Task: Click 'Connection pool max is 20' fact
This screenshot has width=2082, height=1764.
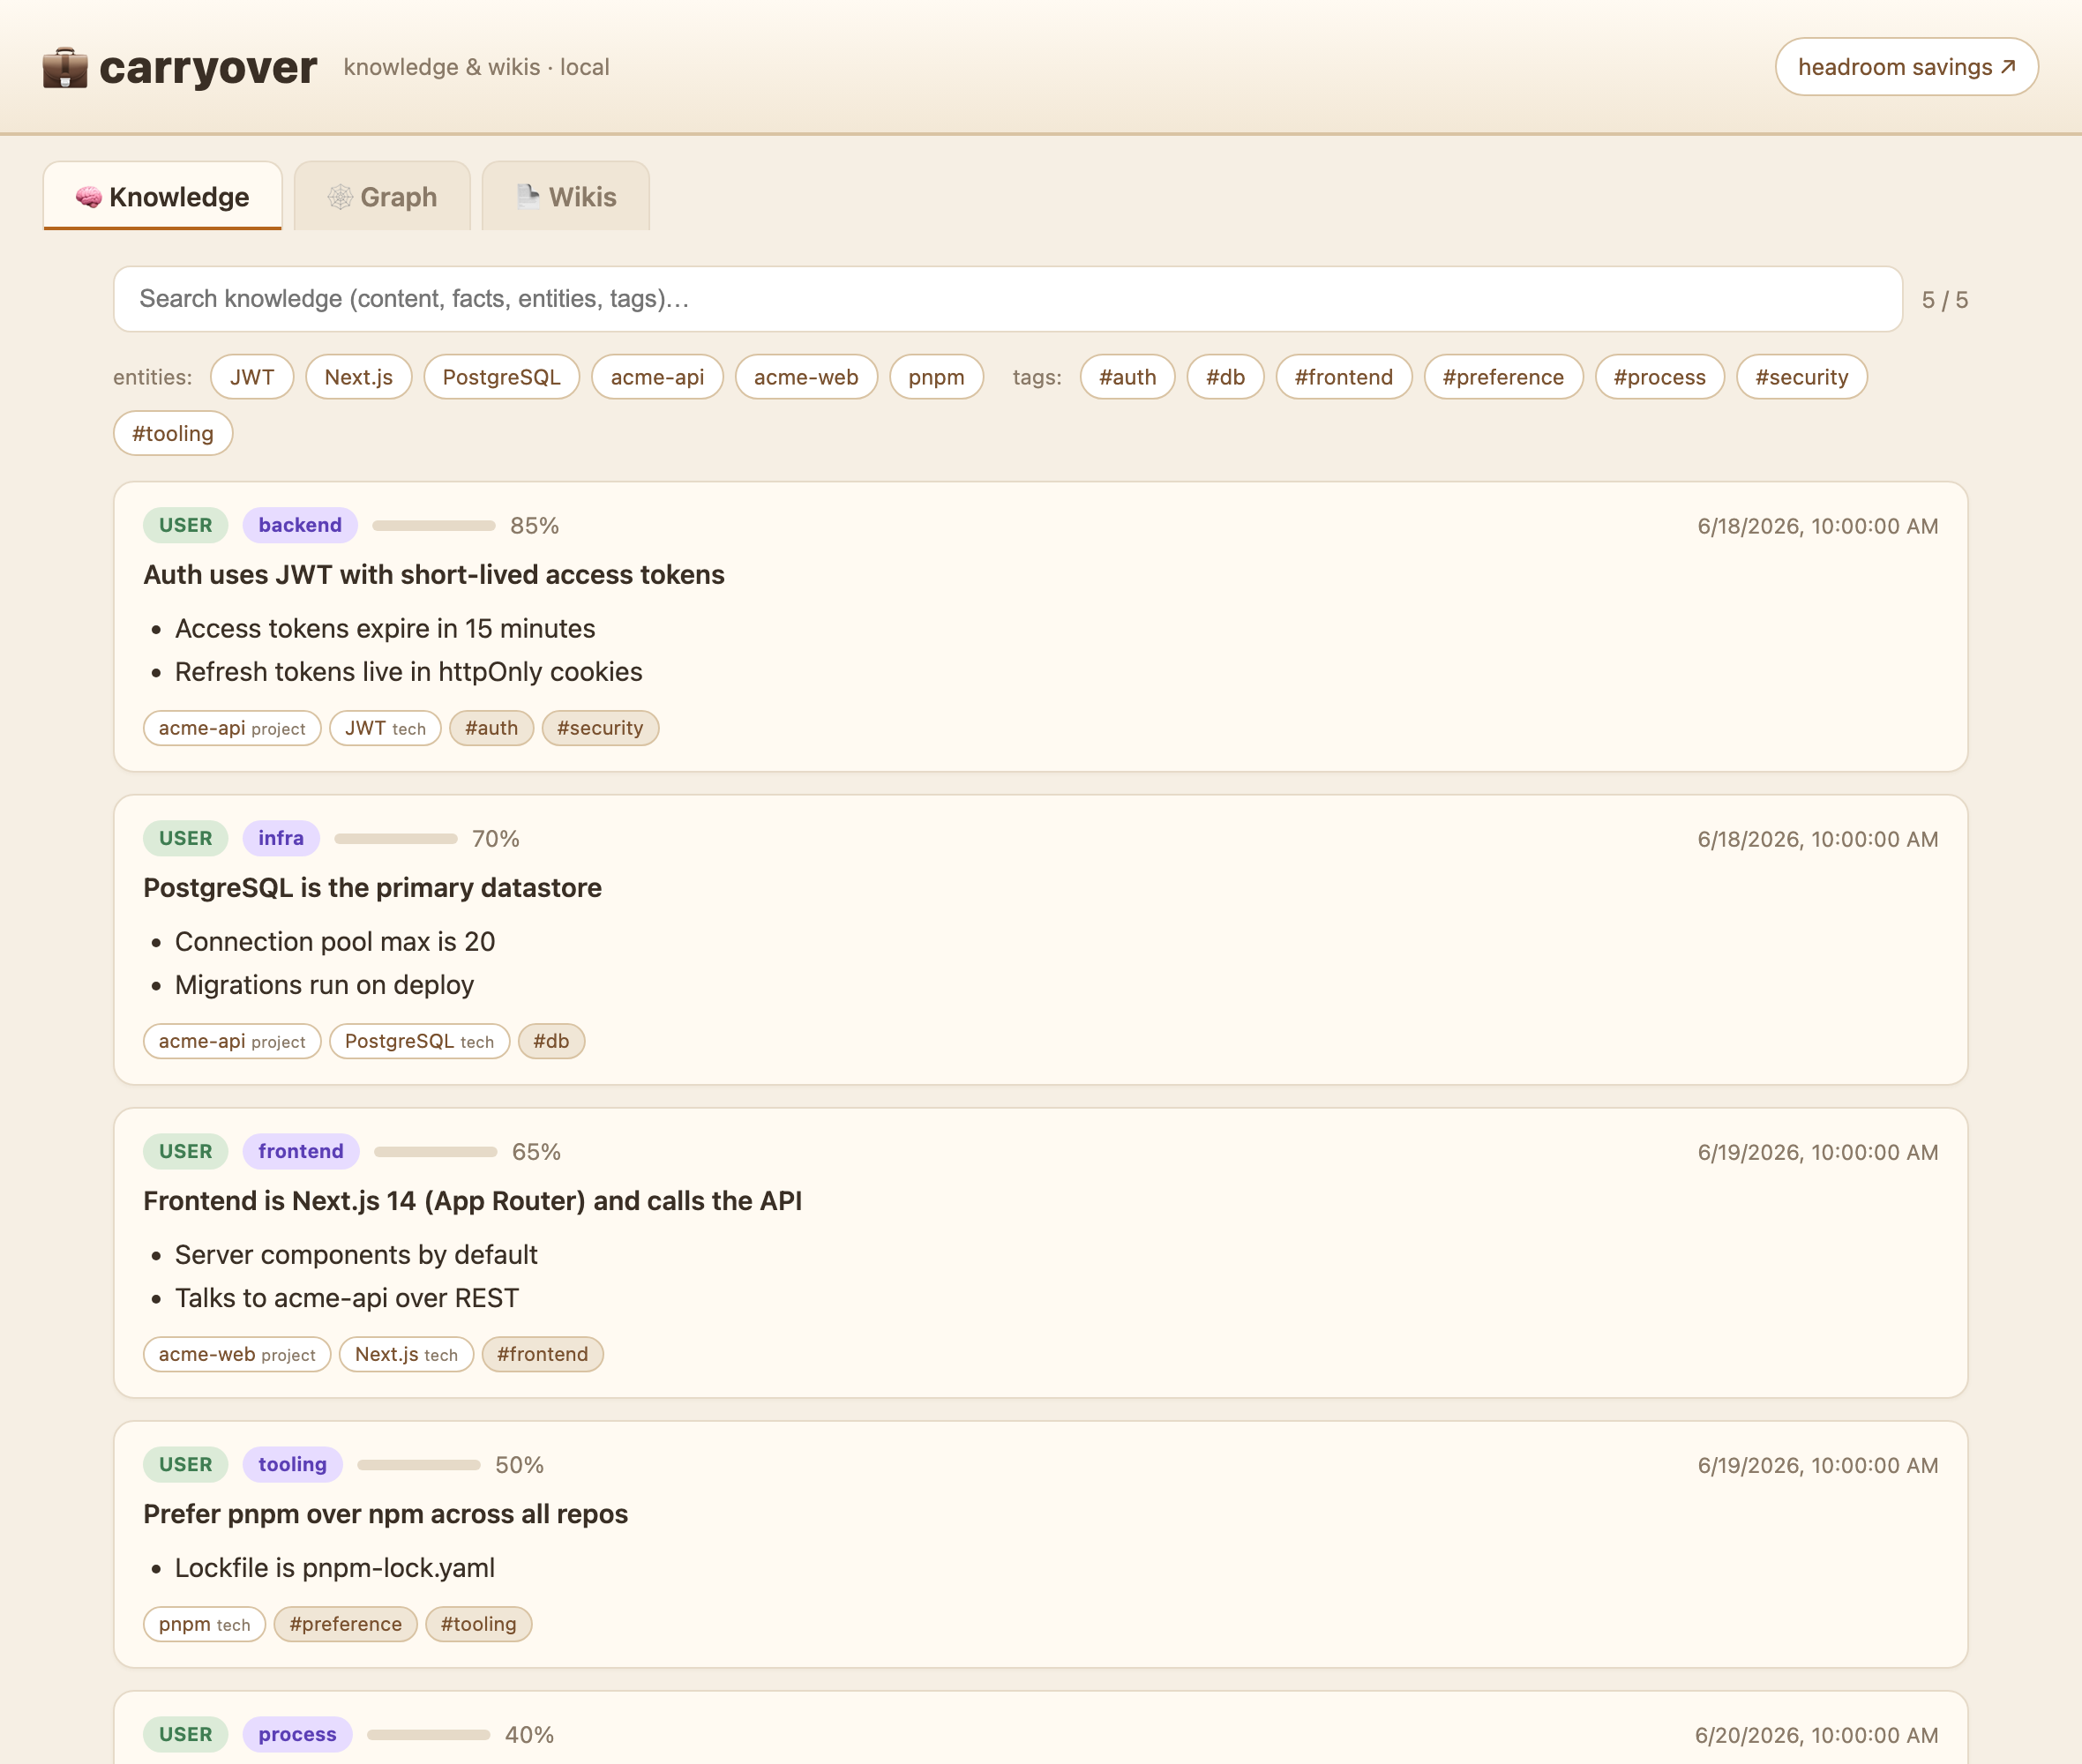Action: point(335,942)
